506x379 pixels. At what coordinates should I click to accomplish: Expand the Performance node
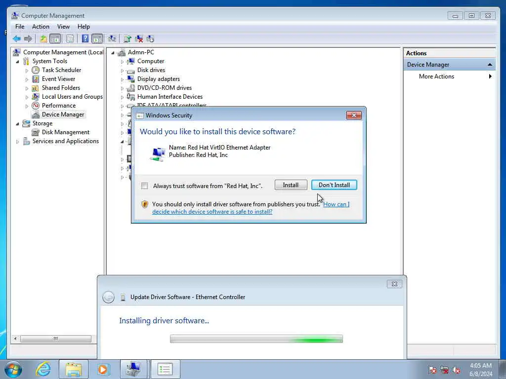27,106
